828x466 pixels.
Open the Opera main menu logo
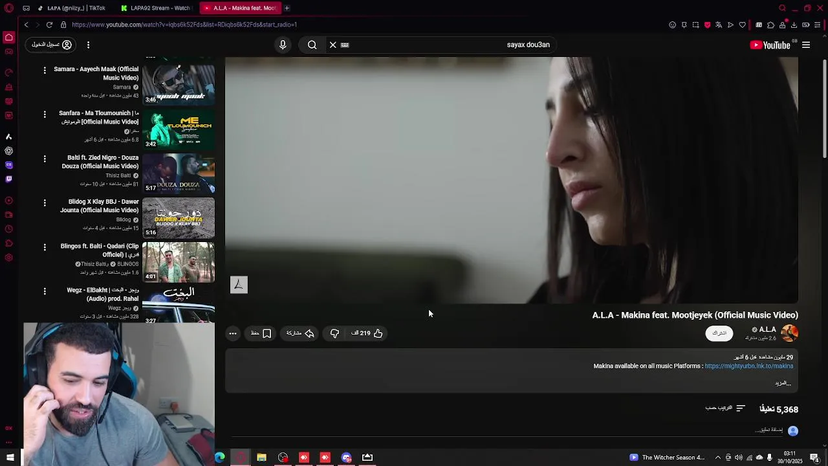click(9, 8)
